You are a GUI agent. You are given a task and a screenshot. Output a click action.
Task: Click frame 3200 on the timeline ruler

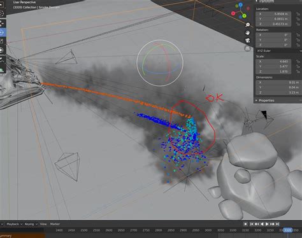point(258,230)
